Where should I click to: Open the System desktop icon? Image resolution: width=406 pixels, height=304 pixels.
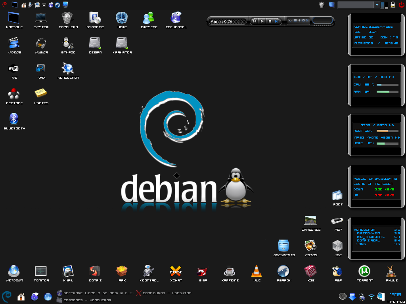[41, 18]
